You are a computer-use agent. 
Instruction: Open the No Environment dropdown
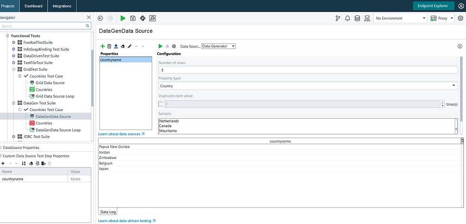pos(400,19)
